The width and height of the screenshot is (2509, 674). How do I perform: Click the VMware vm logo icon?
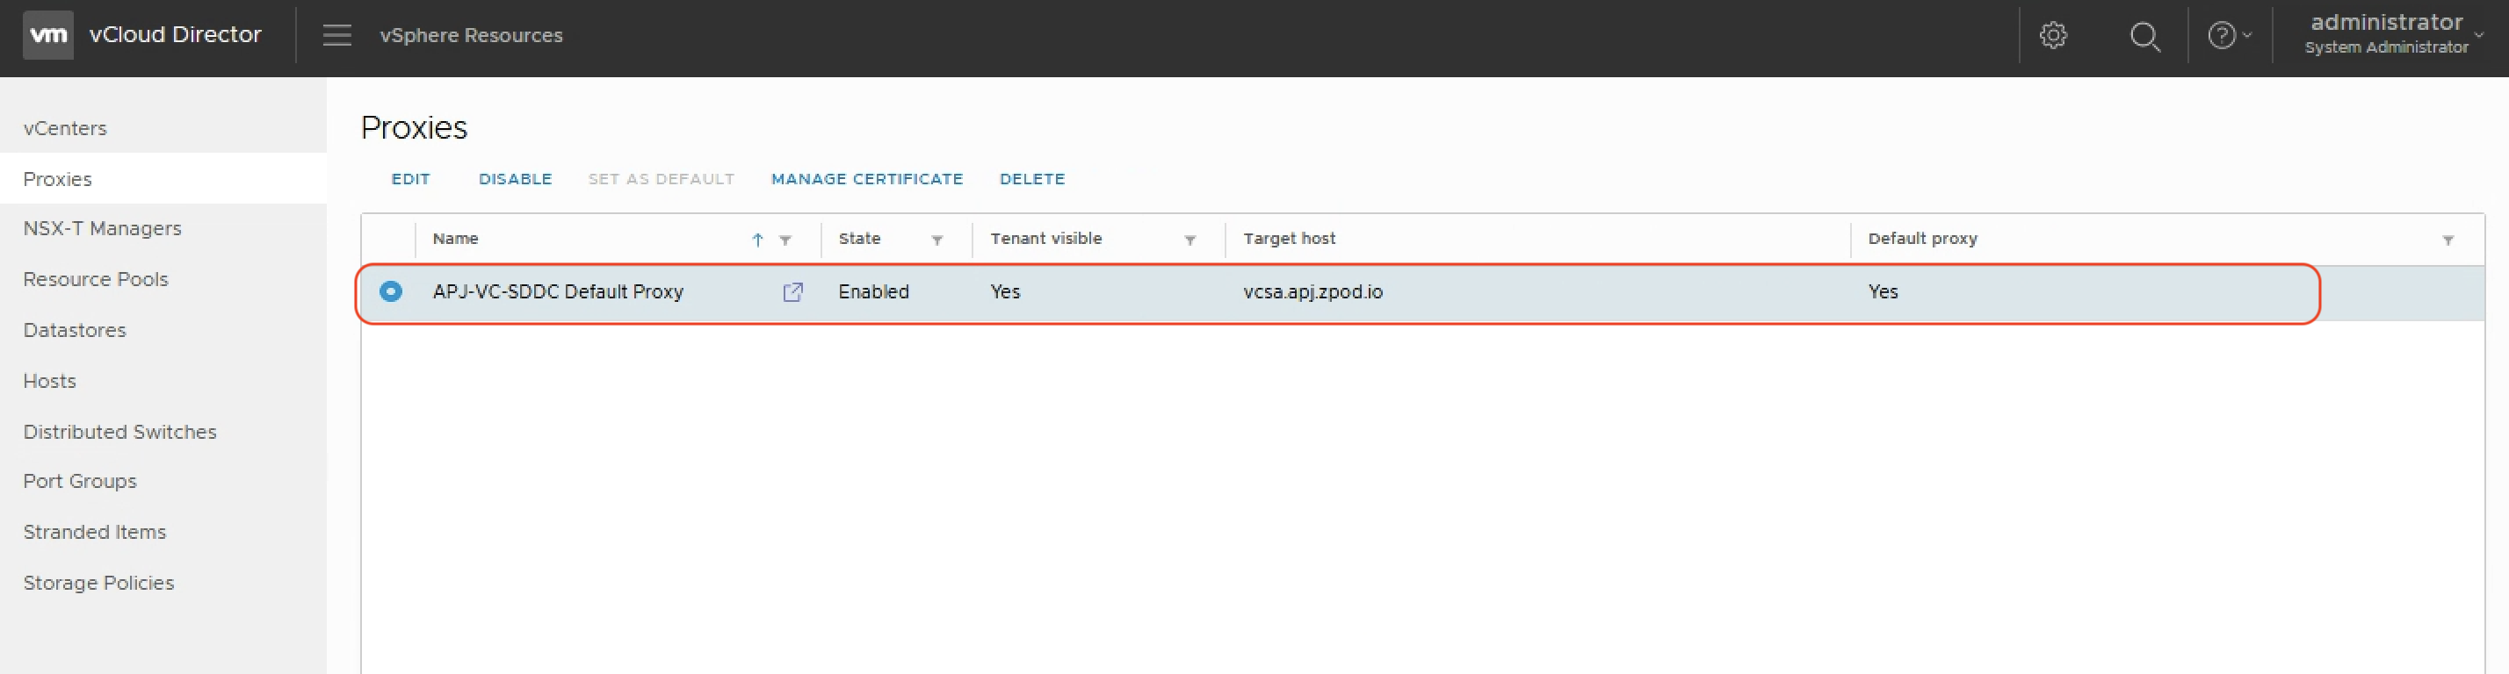pos(47,35)
